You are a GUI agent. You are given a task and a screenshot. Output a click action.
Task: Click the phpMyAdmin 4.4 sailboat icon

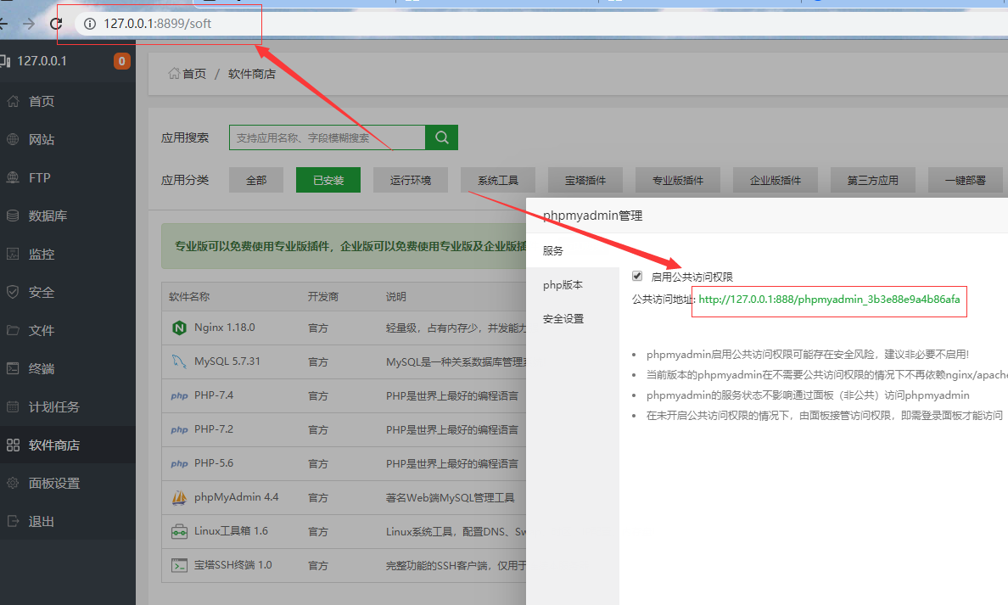(179, 497)
